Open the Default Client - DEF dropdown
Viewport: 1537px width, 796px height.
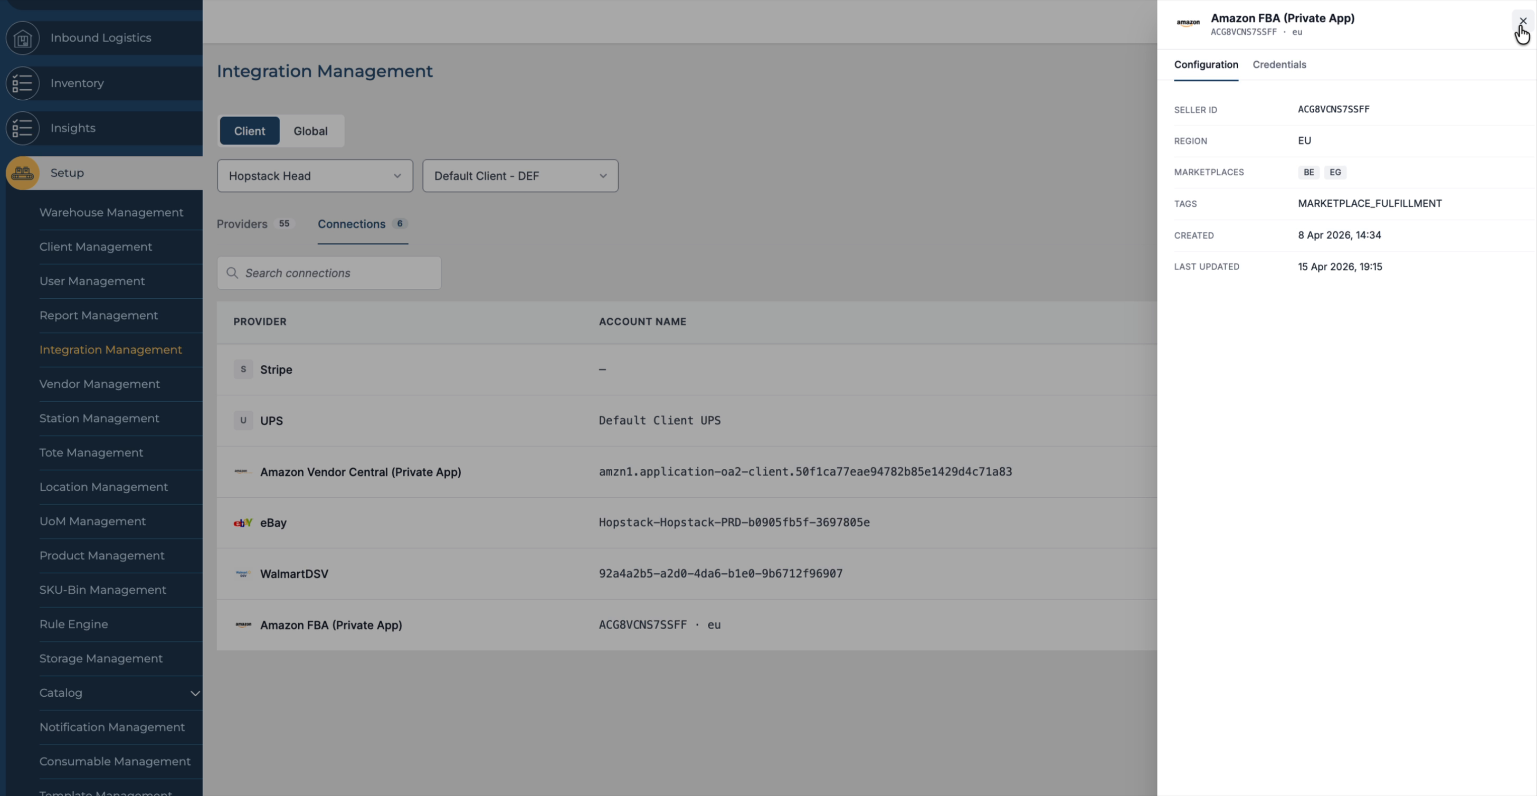click(520, 176)
